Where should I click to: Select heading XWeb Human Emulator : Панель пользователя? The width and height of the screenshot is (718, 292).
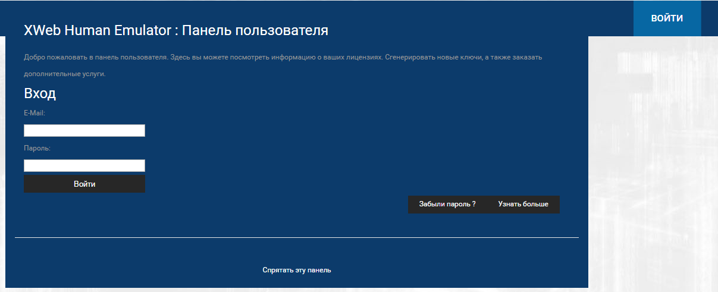[176, 30]
